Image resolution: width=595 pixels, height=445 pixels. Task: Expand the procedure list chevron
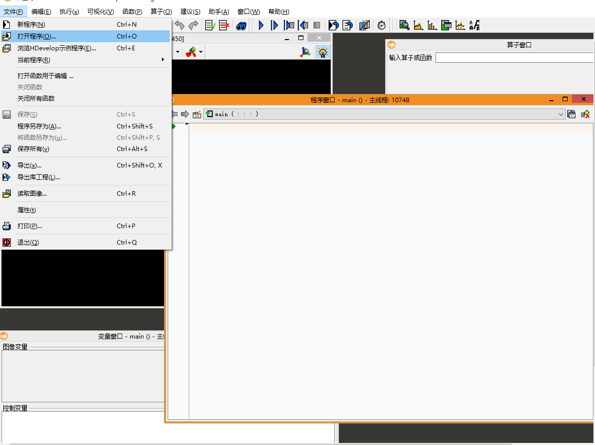pos(561,115)
